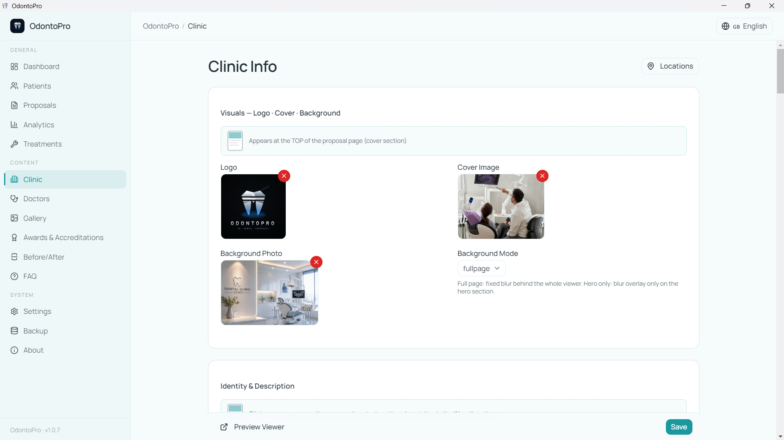Select Doctors in the sidebar
784x440 pixels.
[65, 199]
